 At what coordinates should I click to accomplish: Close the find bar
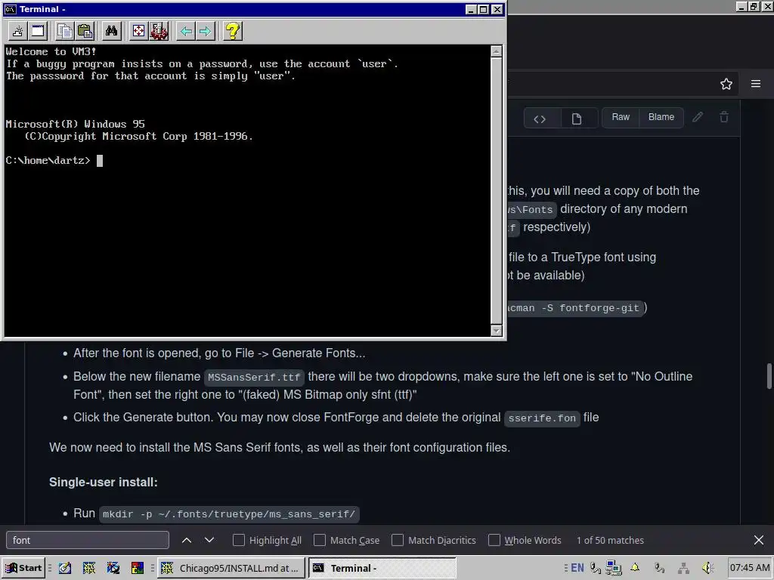pyautogui.click(x=759, y=541)
